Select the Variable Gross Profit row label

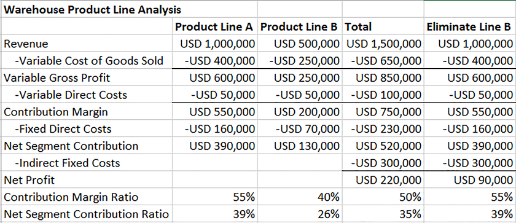(x=57, y=78)
